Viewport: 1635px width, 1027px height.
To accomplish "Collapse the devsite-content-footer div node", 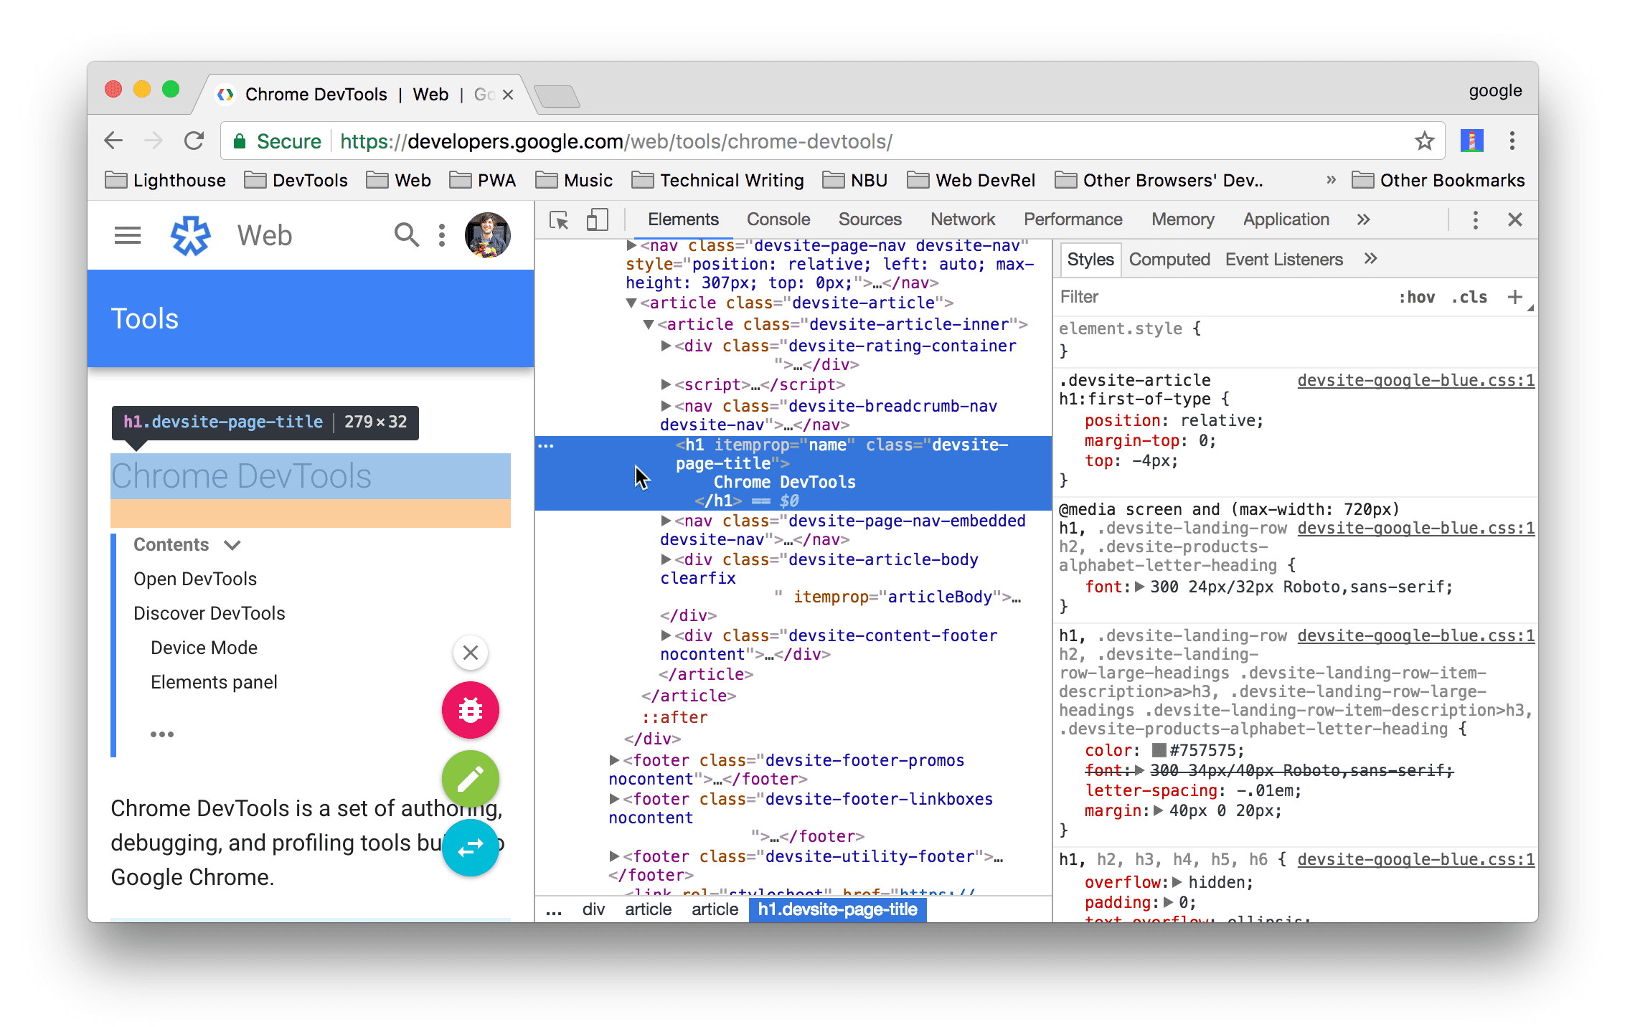I will point(665,634).
